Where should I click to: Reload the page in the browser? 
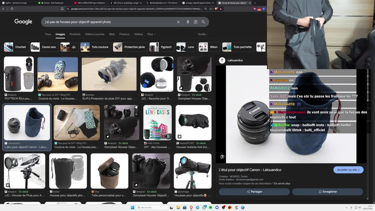[12, 9]
